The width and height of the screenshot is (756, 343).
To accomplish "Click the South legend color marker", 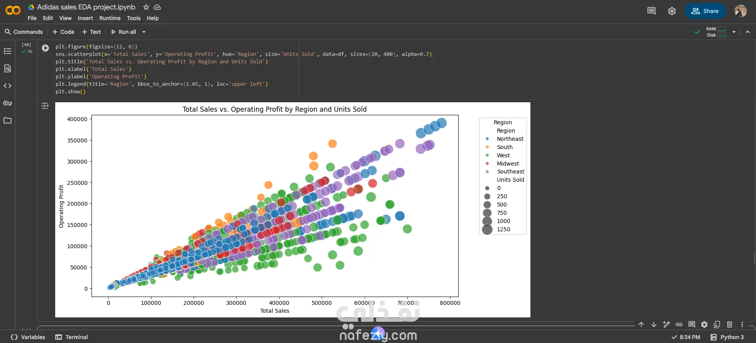I will [x=487, y=147].
